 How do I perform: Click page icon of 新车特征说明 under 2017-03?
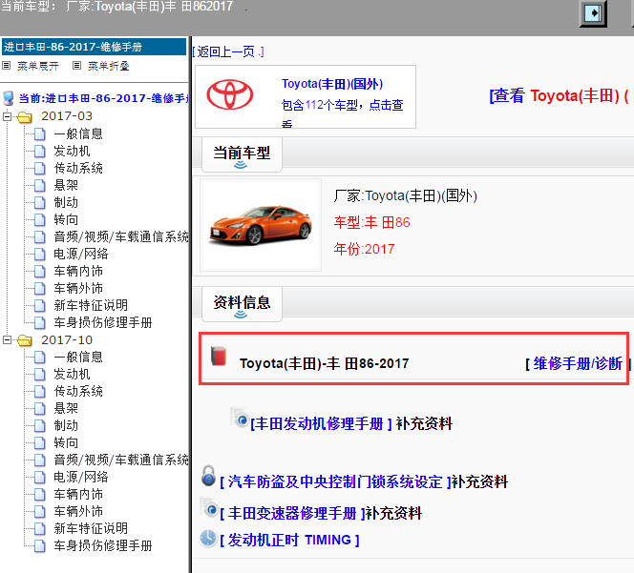pos(40,305)
